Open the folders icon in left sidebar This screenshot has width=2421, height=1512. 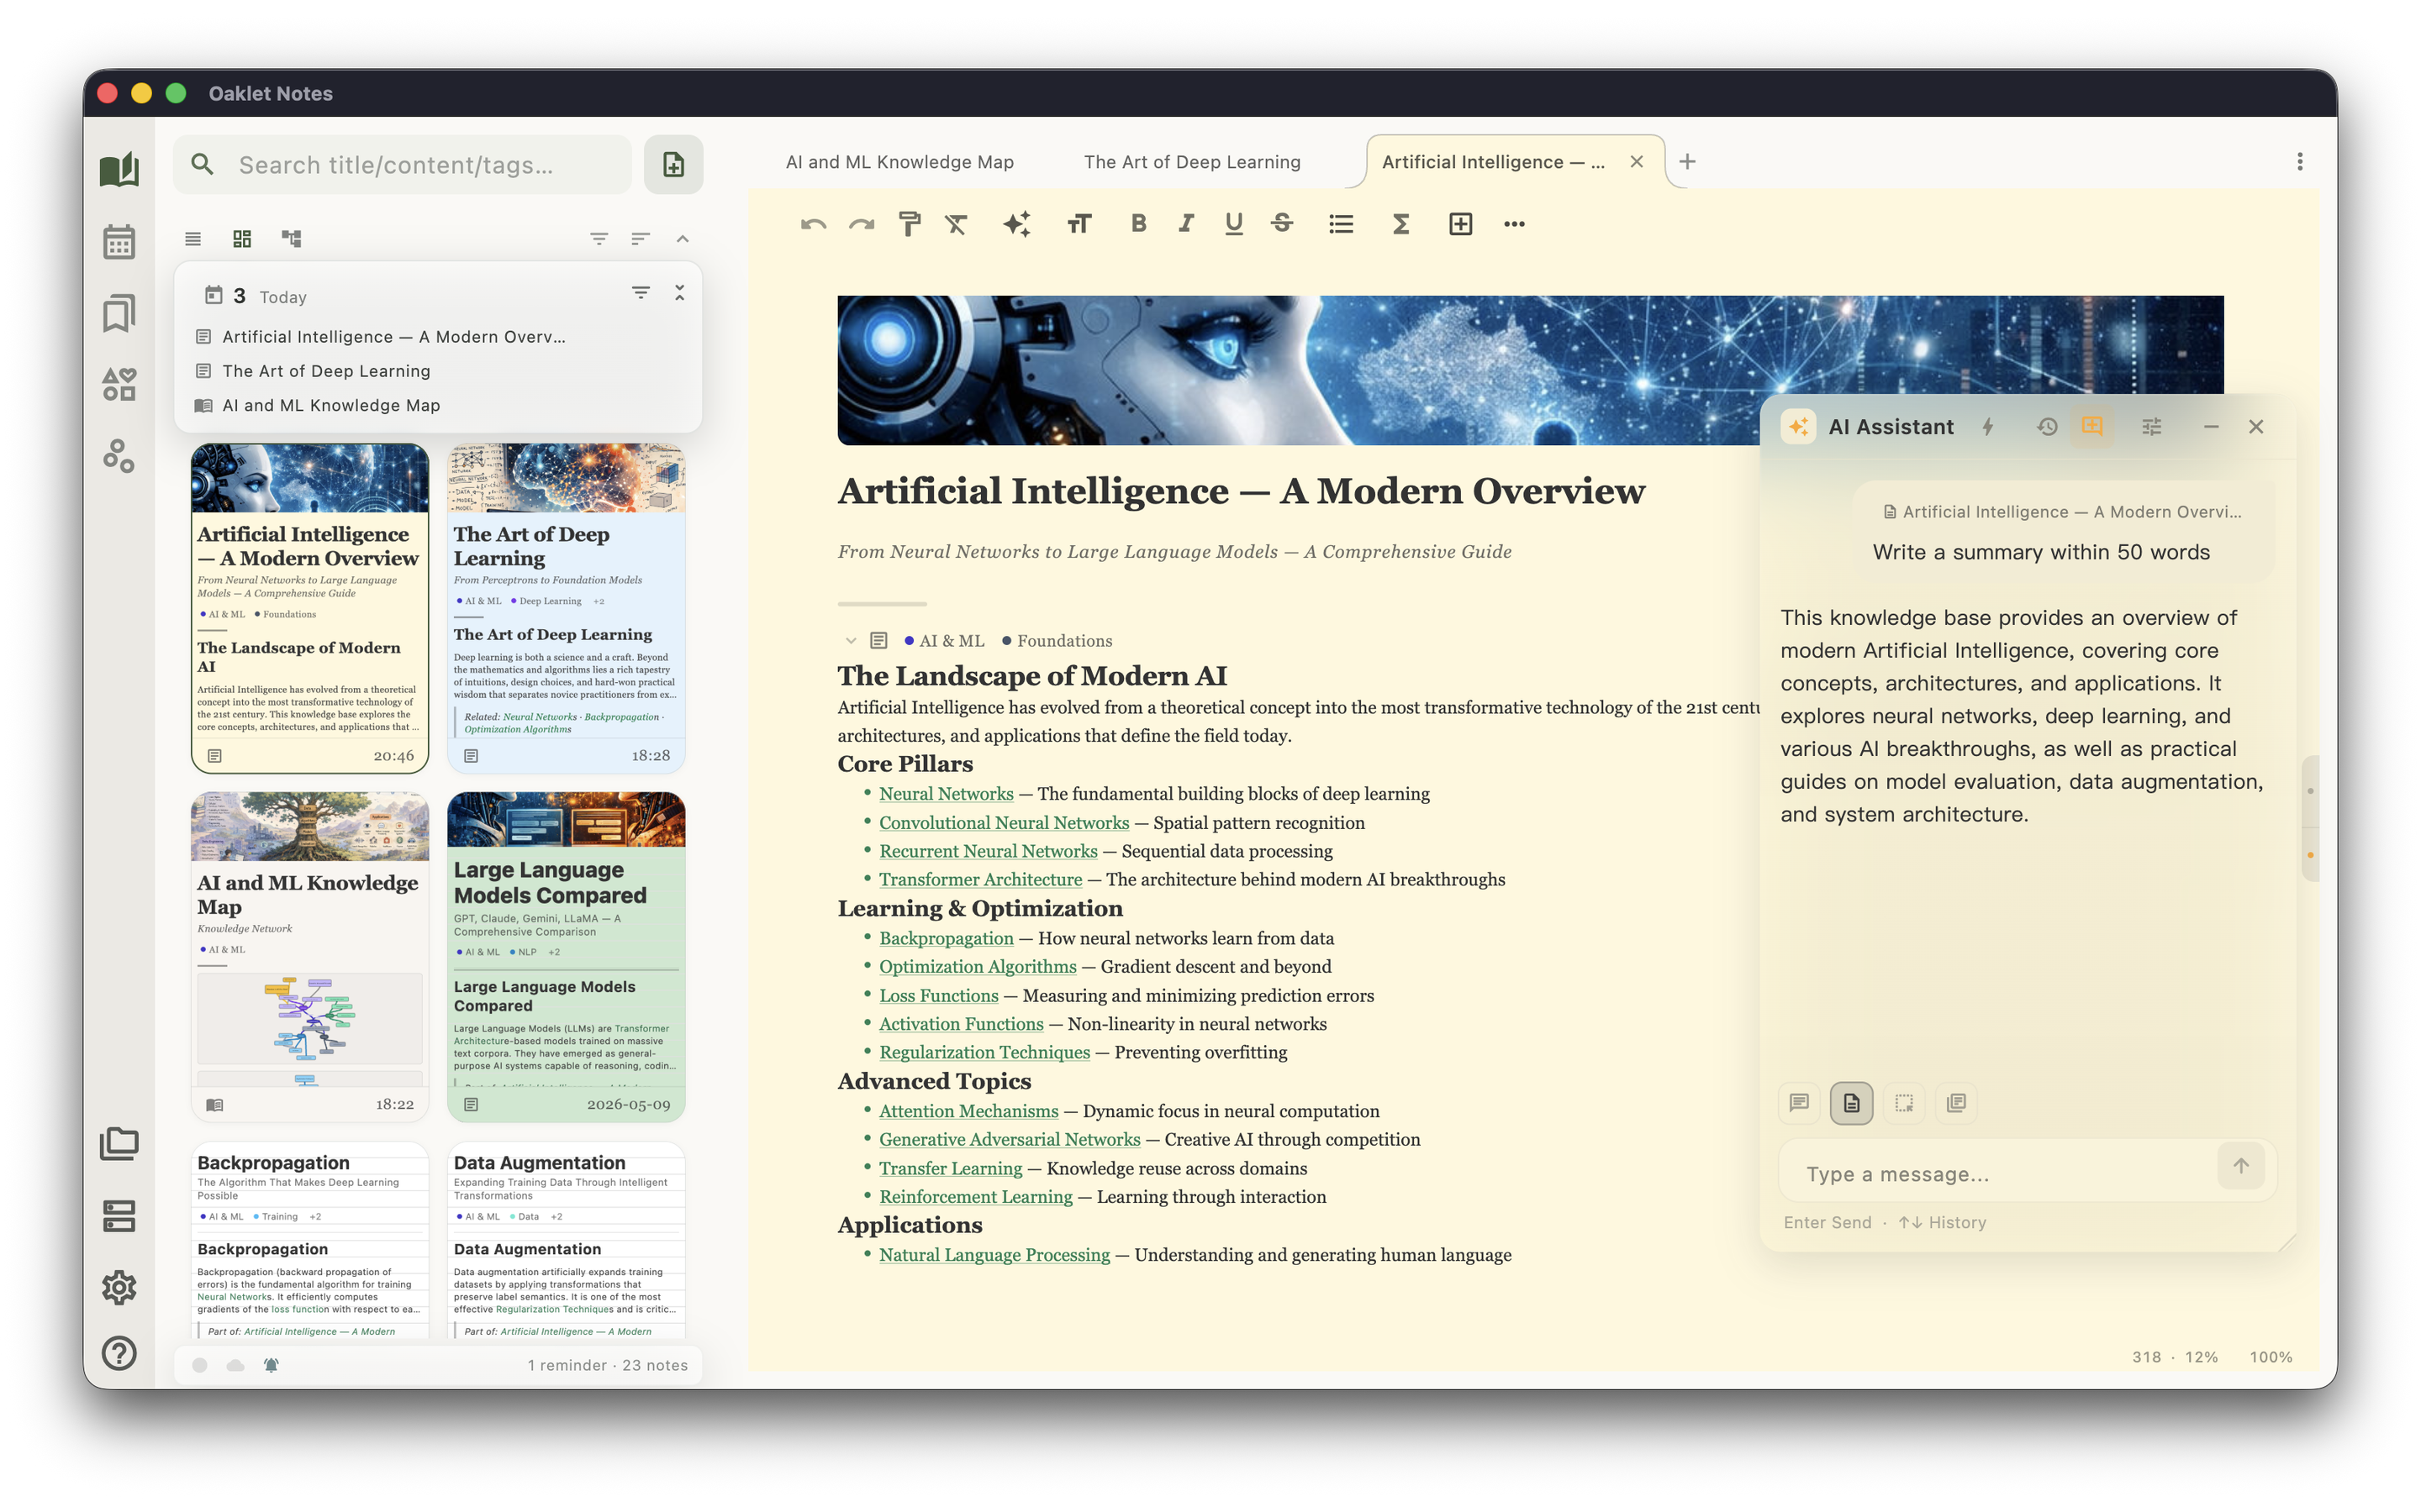pyautogui.click(x=119, y=1143)
